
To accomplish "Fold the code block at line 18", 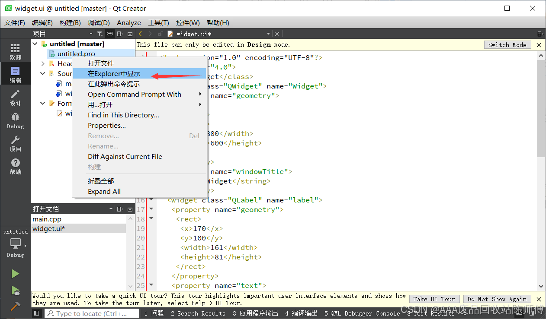I will click(151, 219).
